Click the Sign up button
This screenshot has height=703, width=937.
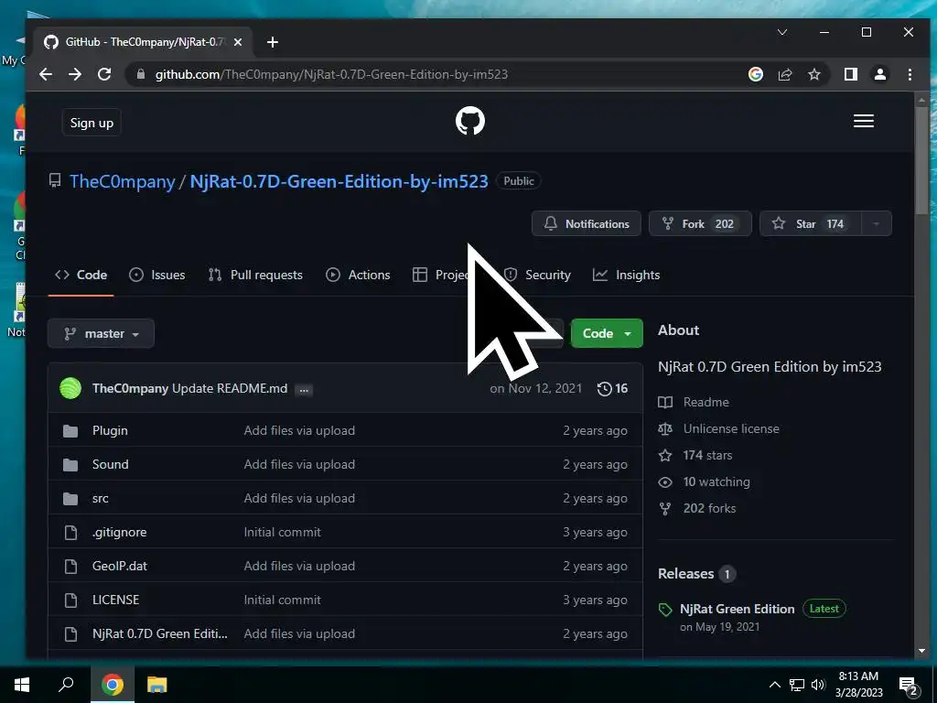[92, 123]
